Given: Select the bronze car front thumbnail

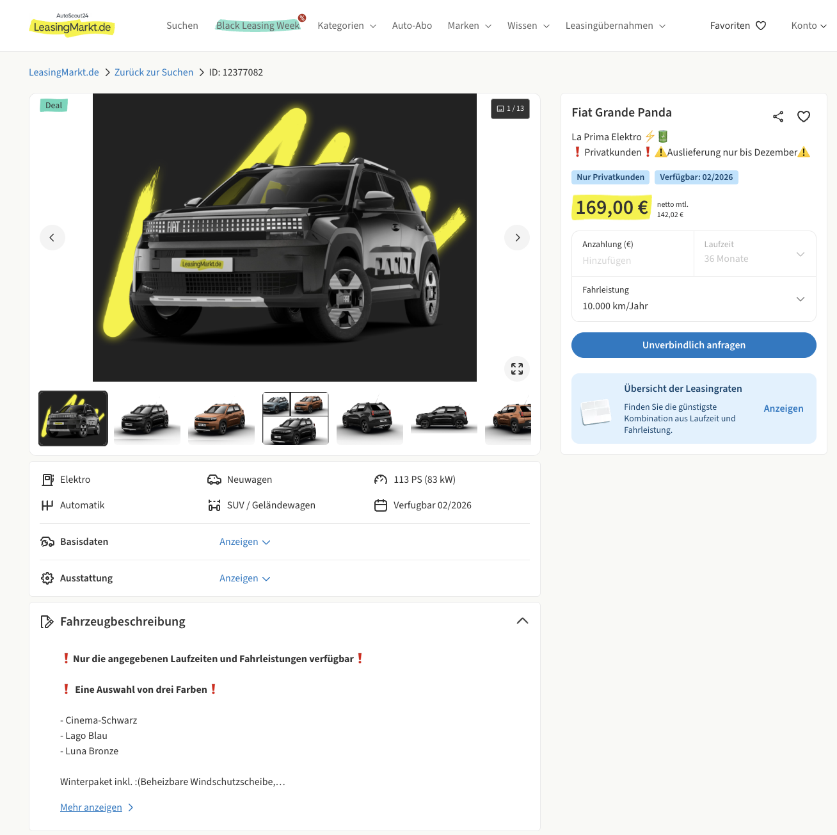Looking at the screenshot, I should pos(221,418).
